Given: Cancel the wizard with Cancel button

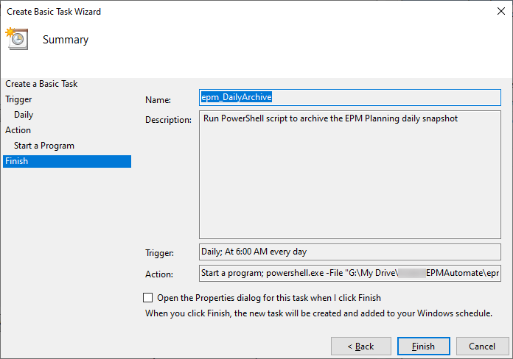Looking at the screenshot, I should click(482, 346).
